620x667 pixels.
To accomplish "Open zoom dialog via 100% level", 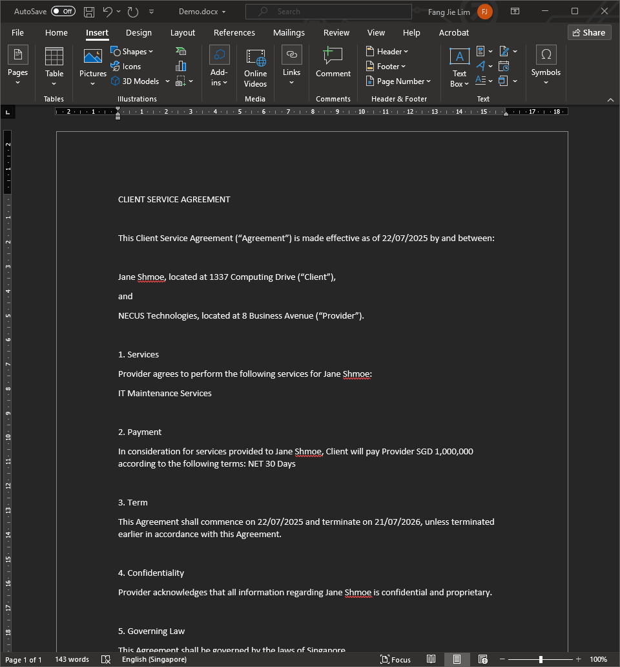I will point(598,659).
